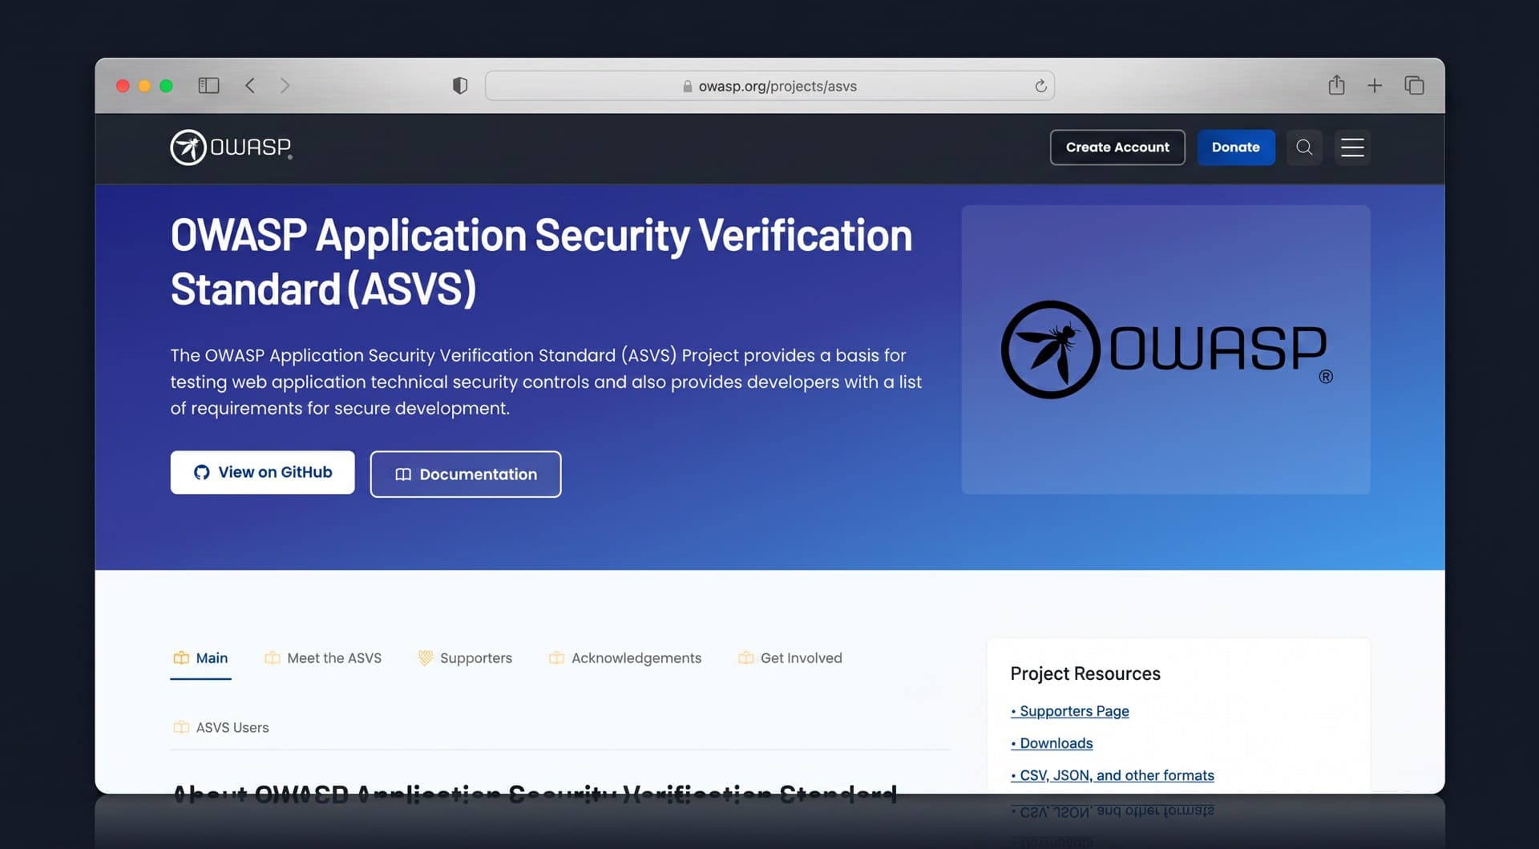This screenshot has width=1539, height=849.
Task: Go forward with the forward arrow
Action: click(x=285, y=85)
